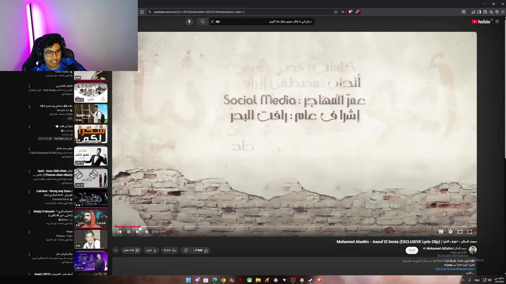Open options for the Mohamed AlSalim mix
The image size is (506, 284).
click(29, 149)
